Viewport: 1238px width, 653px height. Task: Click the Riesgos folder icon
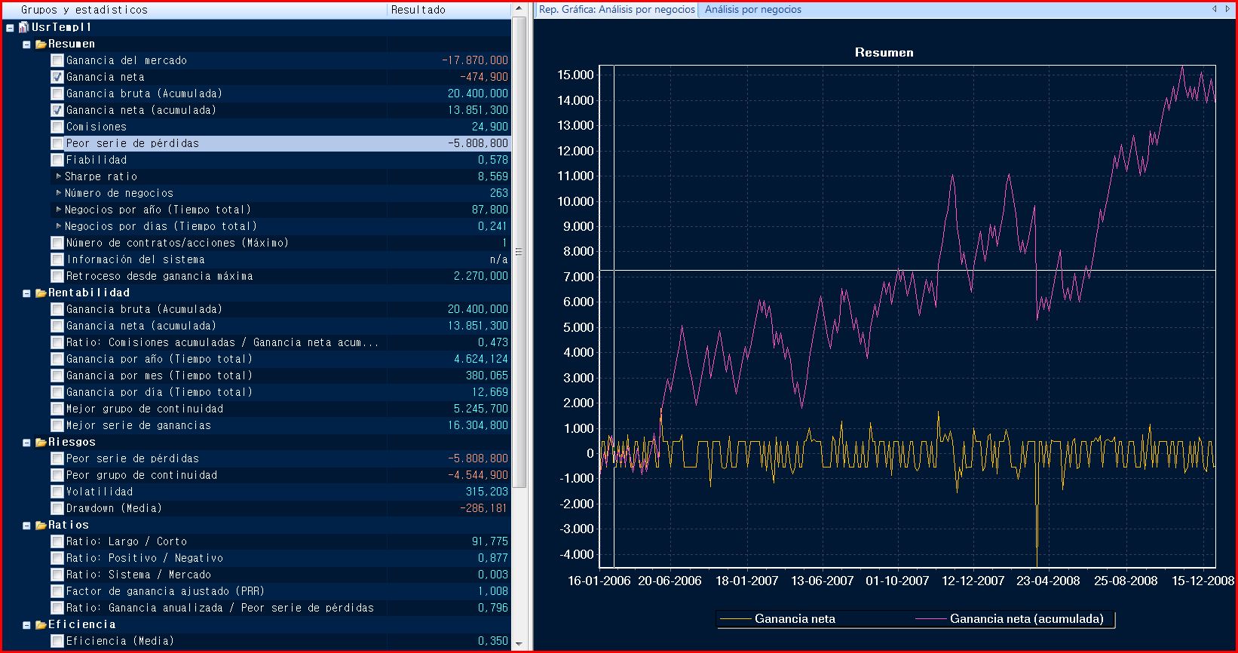(41, 442)
